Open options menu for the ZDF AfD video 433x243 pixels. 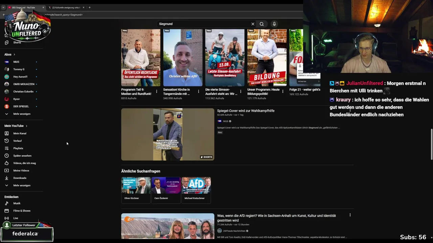pos(350,215)
